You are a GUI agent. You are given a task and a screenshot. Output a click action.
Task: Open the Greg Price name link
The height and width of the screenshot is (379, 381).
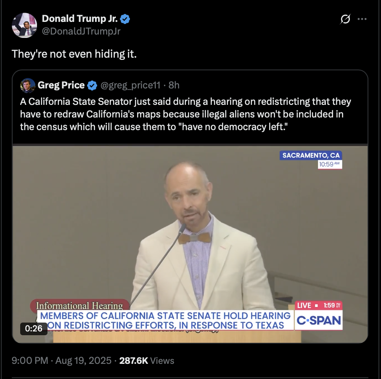61,85
